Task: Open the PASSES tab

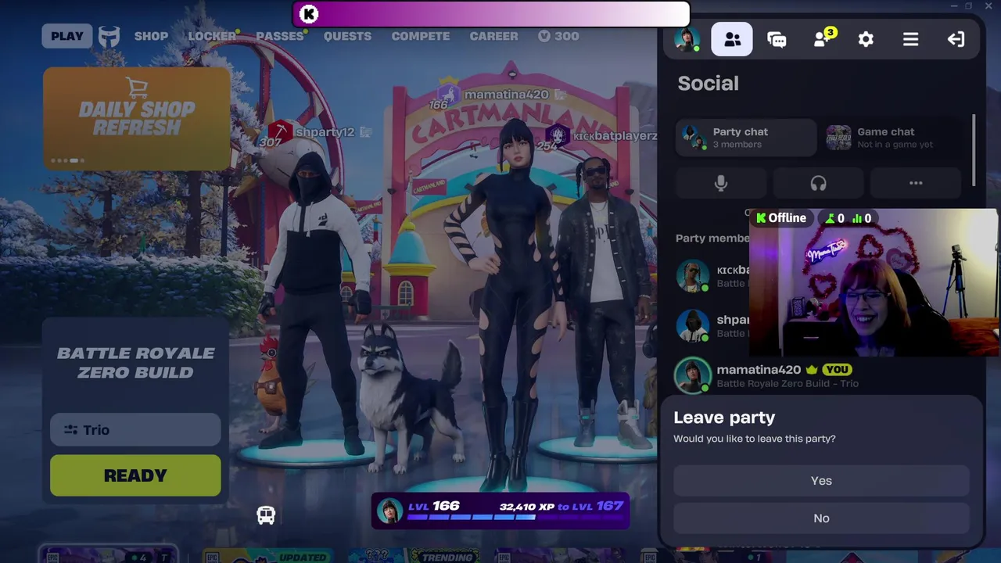Action: (x=279, y=36)
